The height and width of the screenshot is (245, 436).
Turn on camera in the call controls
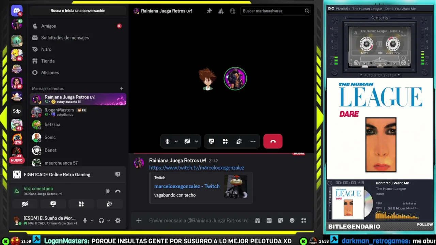pos(187,141)
